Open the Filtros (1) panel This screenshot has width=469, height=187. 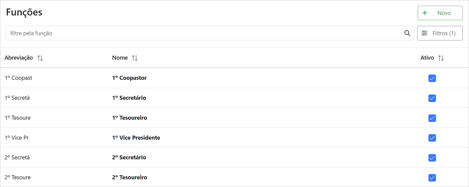click(x=440, y=33)
